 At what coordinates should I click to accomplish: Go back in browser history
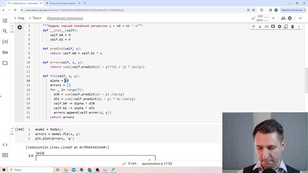[3, 10]
